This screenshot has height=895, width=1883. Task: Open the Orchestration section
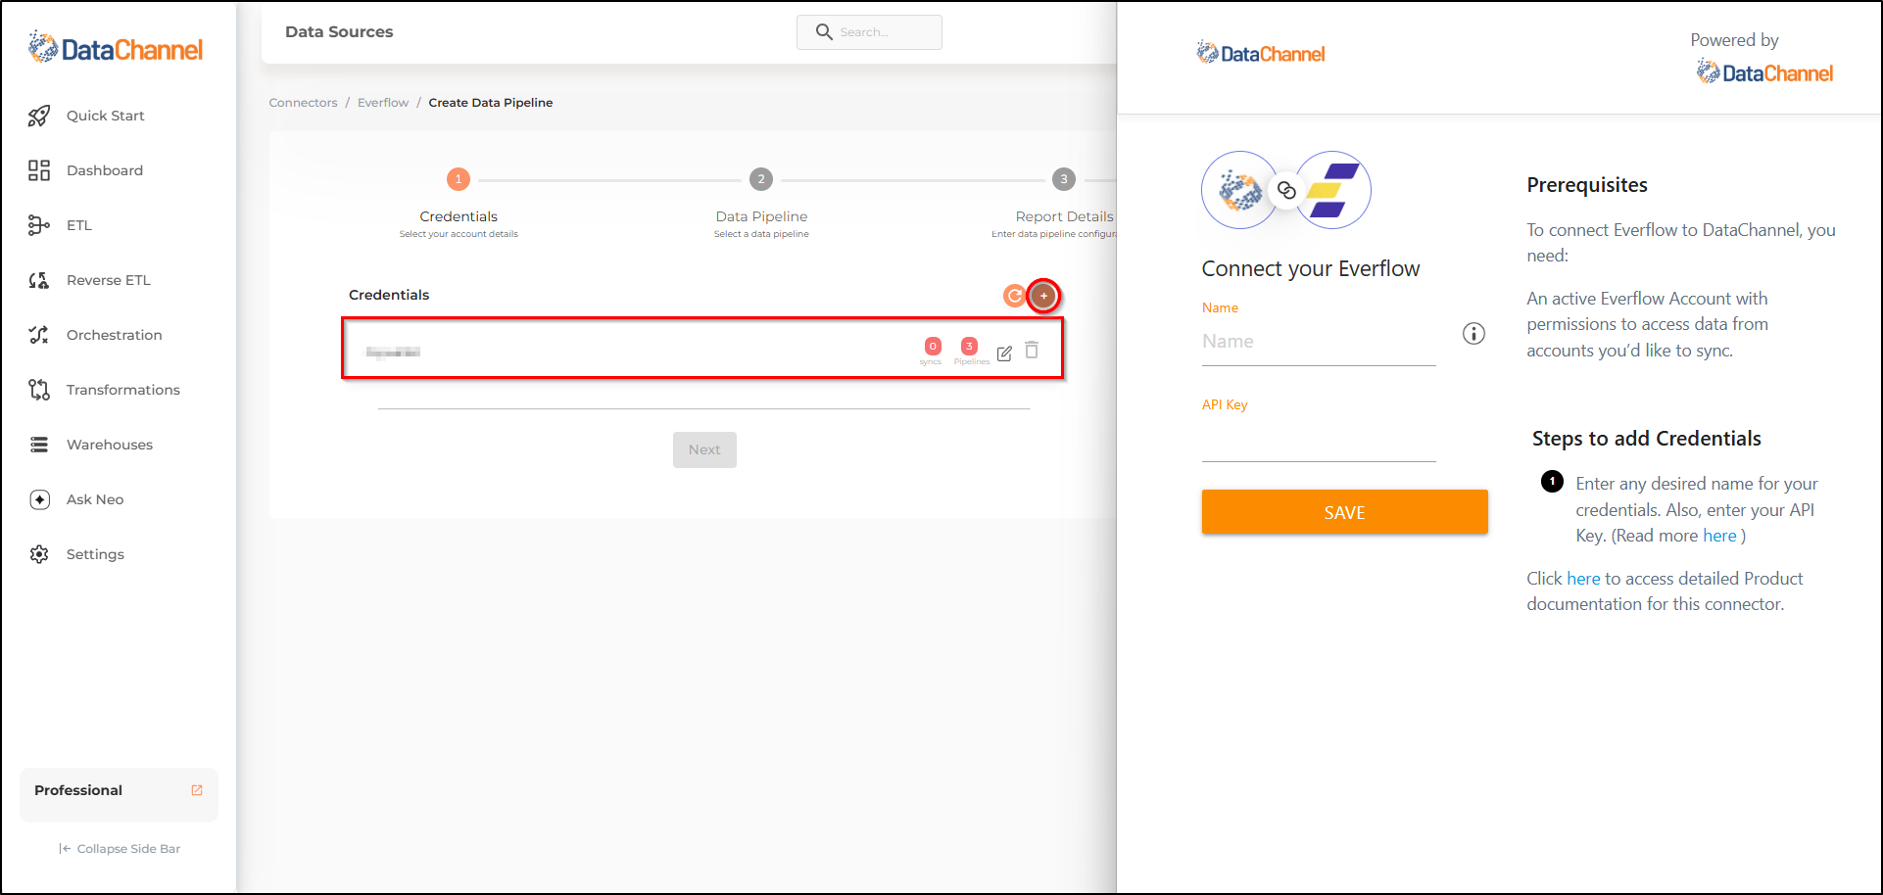click(115, 335)
